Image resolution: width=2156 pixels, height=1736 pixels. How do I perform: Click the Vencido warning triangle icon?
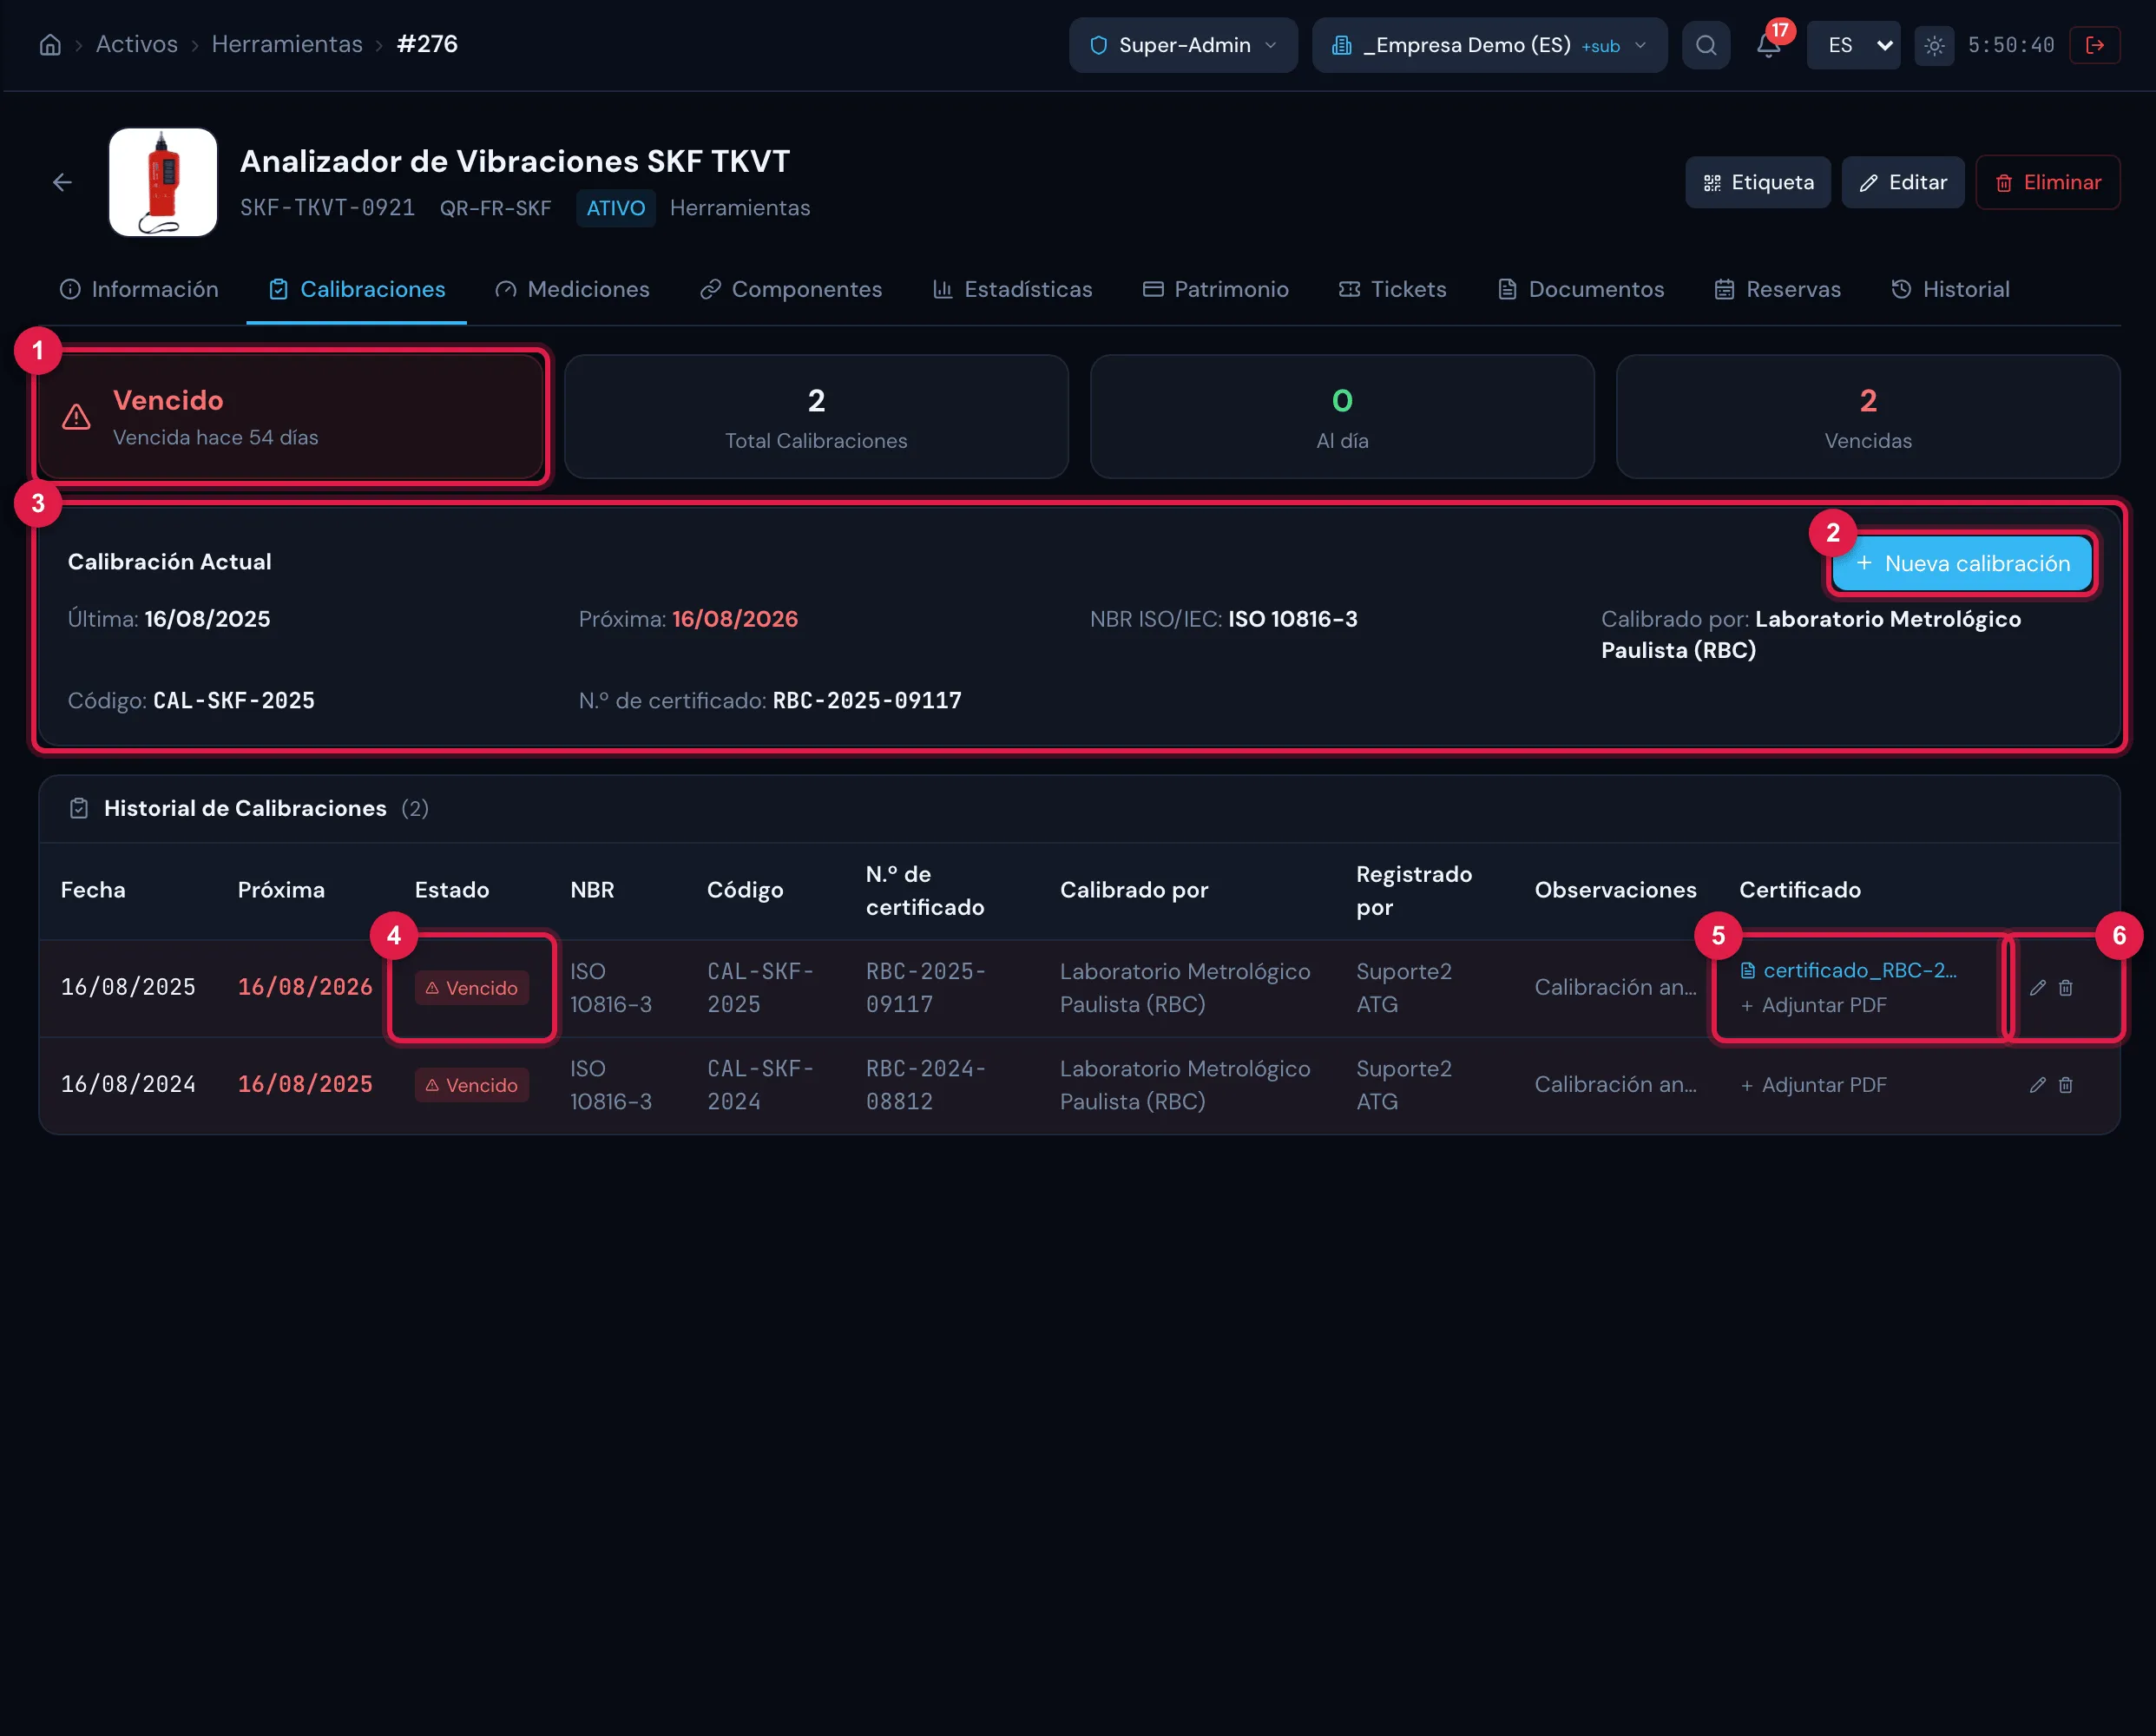[x=76, y=418]
